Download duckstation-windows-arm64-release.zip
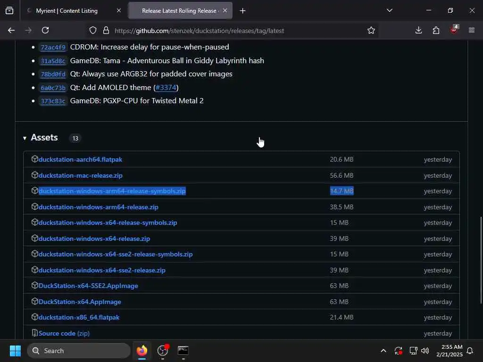Viewport: 483px width, 362px height. pos(99,207)
